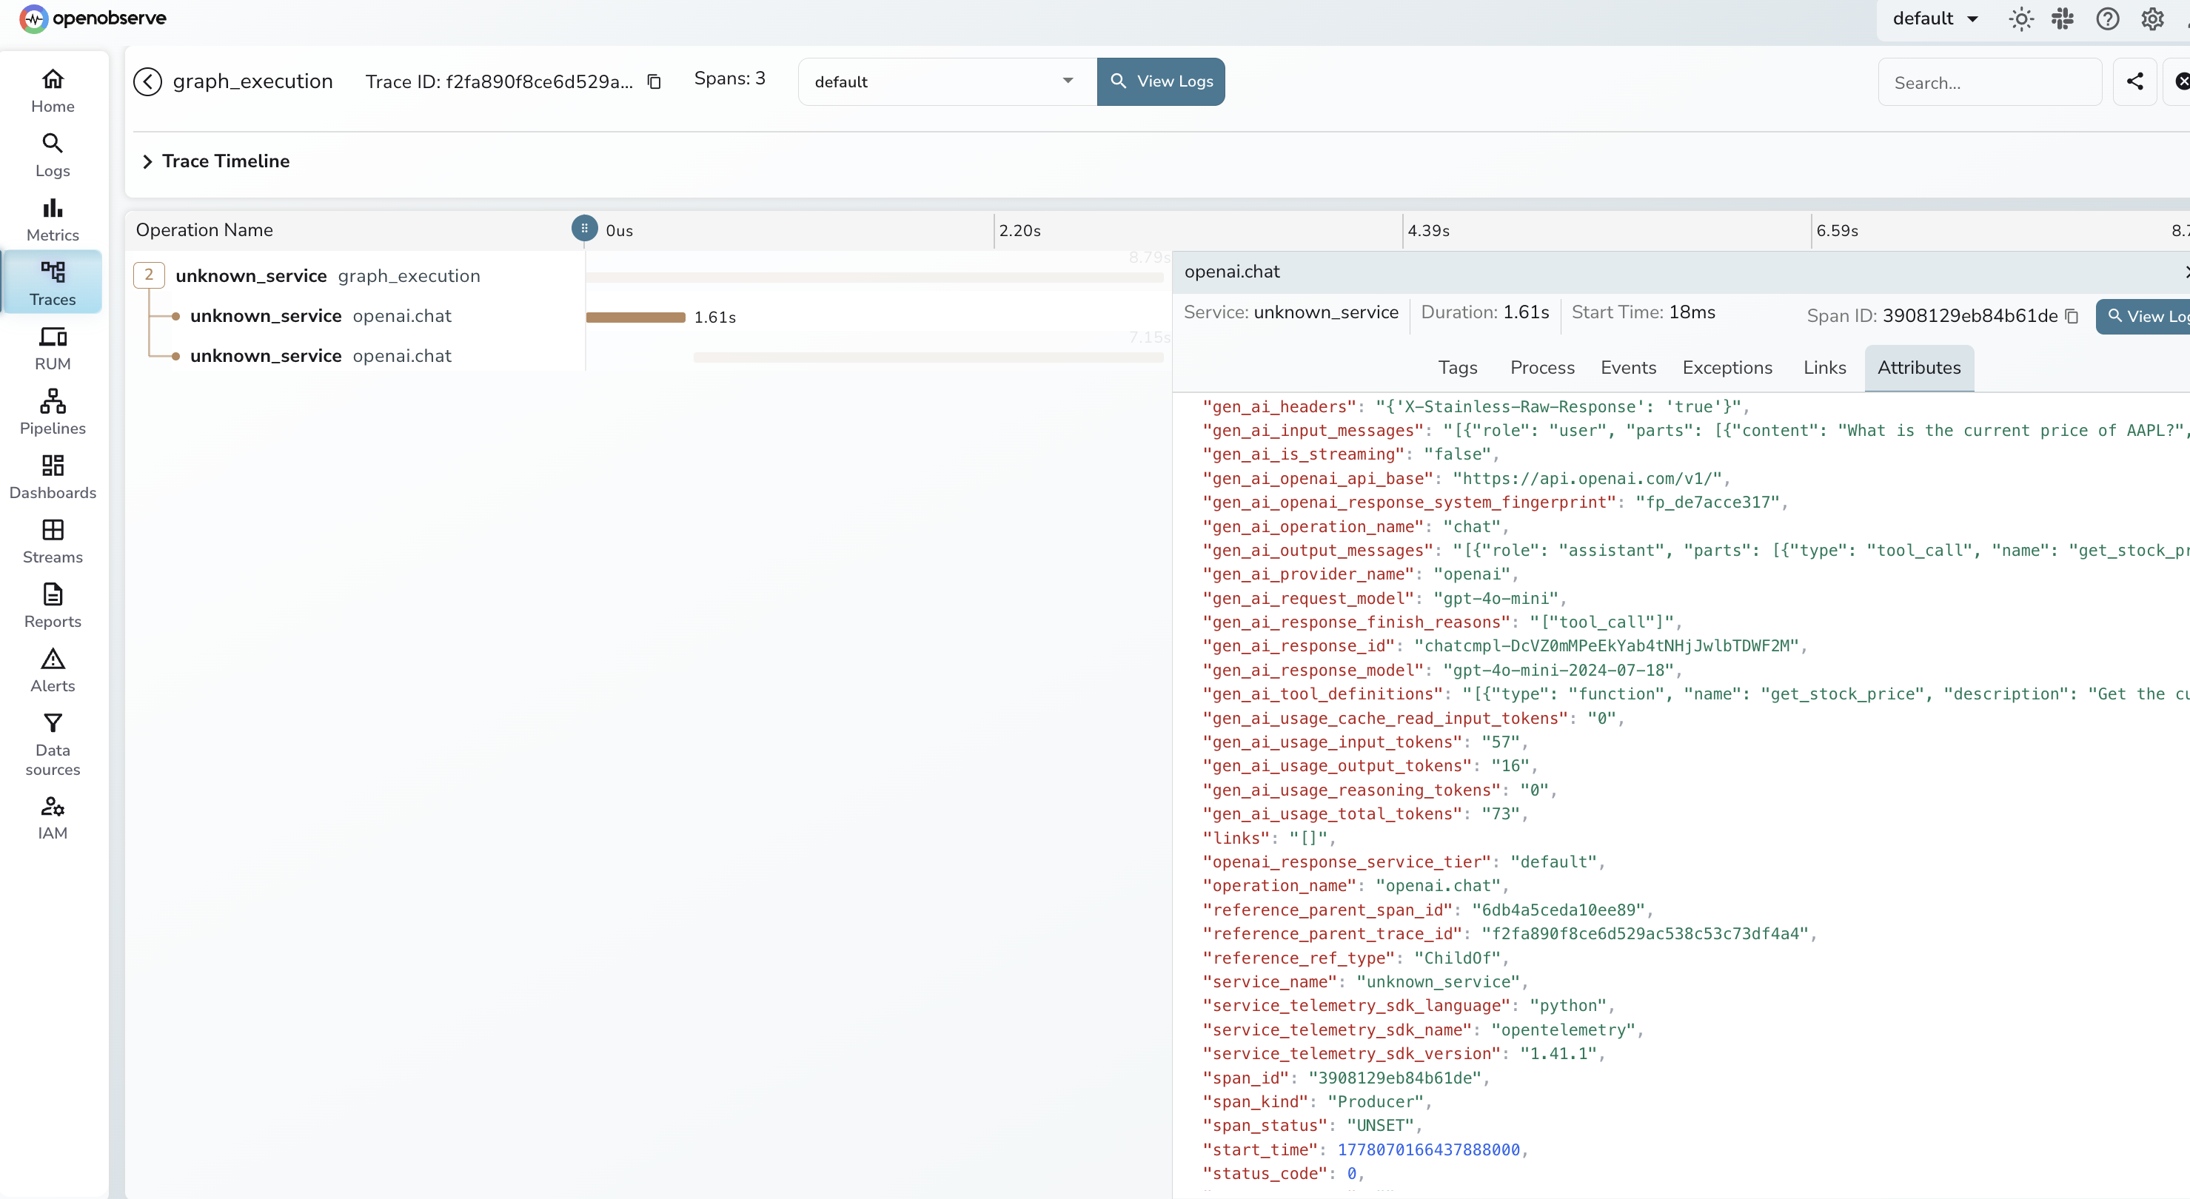Click the service_telemetry_sdk_version line
This screenshot has height=1199, width=2190.
1403,1054
